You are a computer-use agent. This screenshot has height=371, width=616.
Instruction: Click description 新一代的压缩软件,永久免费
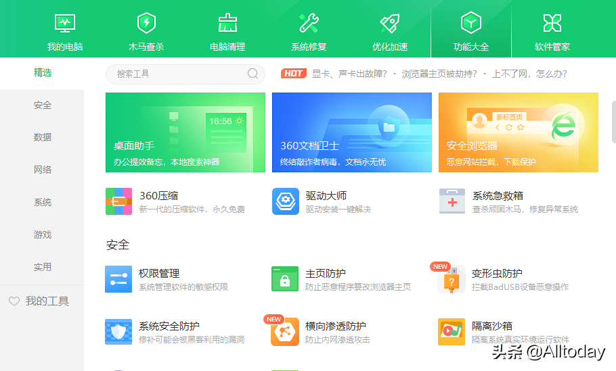(192, 209)
